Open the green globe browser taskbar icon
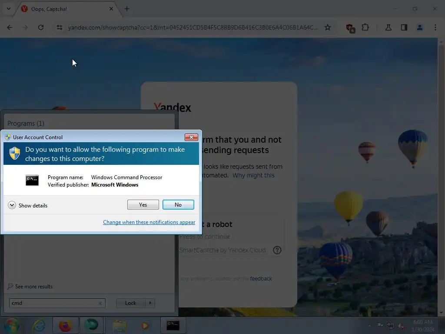Screen dimensions: 445x334 pos(91,325)
